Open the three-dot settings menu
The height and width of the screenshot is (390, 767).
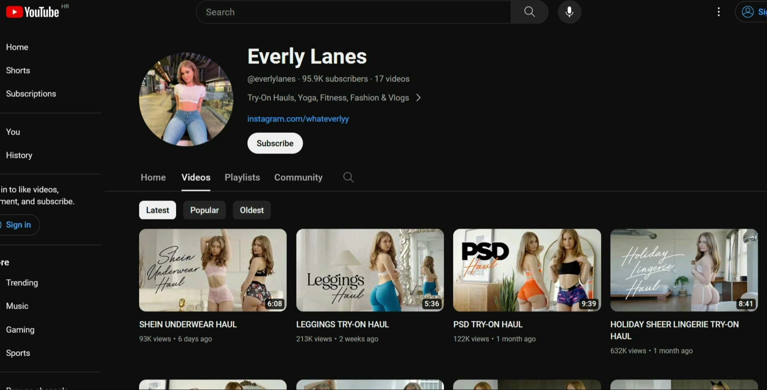pyautogui.click(x=719, y=12)
